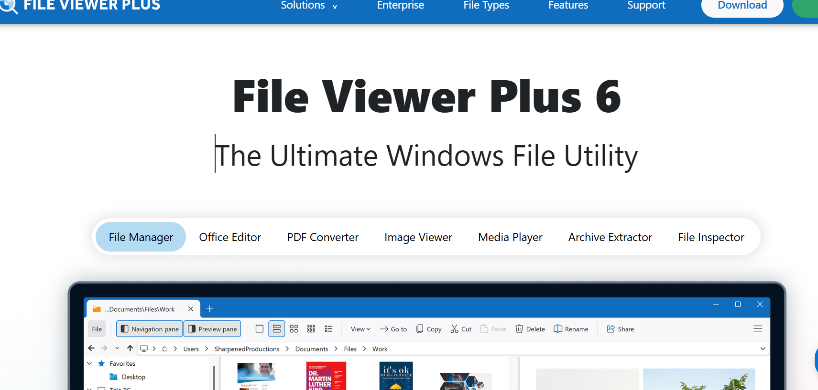The width and height of the screenshot is (818, 390).
Task: Open the recent locations dropdown chevron
Action: (117, 348)
